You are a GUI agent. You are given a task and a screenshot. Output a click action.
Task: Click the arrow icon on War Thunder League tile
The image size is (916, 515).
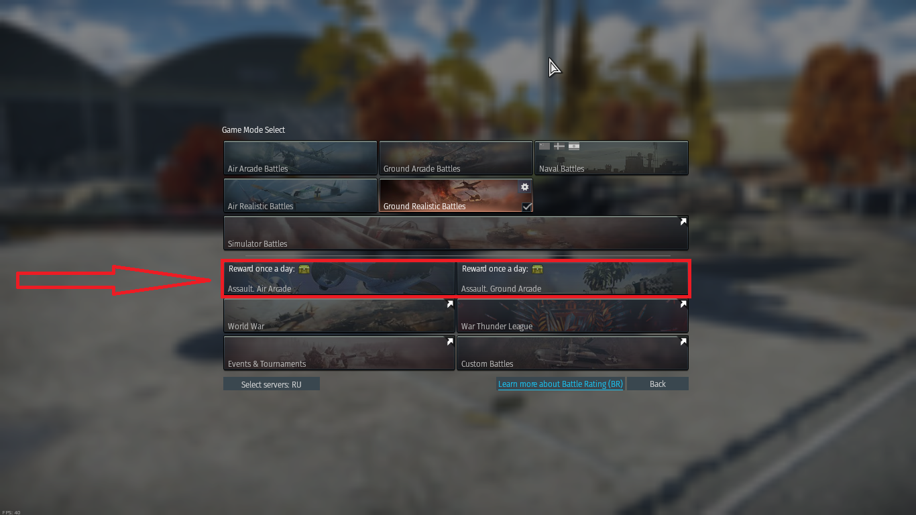pos(683,304)
